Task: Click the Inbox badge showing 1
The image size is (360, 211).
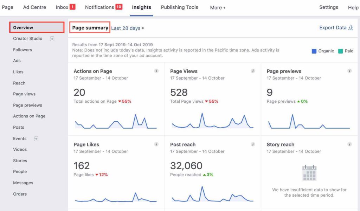Action: pyautogui.click(x=72, y=7)
